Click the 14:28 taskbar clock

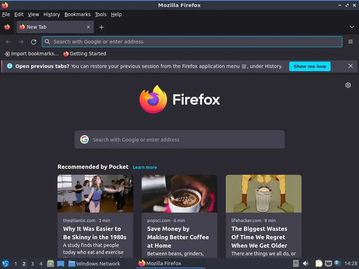[351, 263]
